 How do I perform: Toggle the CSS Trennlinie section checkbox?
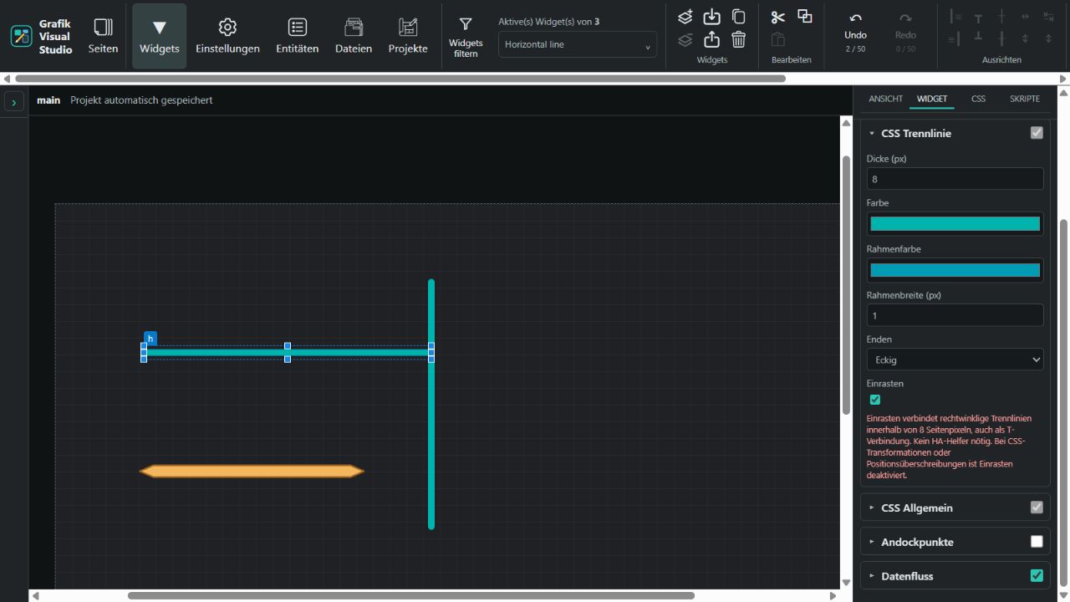click(x=1037, y=133)
